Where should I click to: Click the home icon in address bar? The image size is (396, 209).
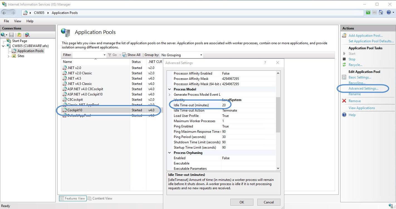click(381, 13)
